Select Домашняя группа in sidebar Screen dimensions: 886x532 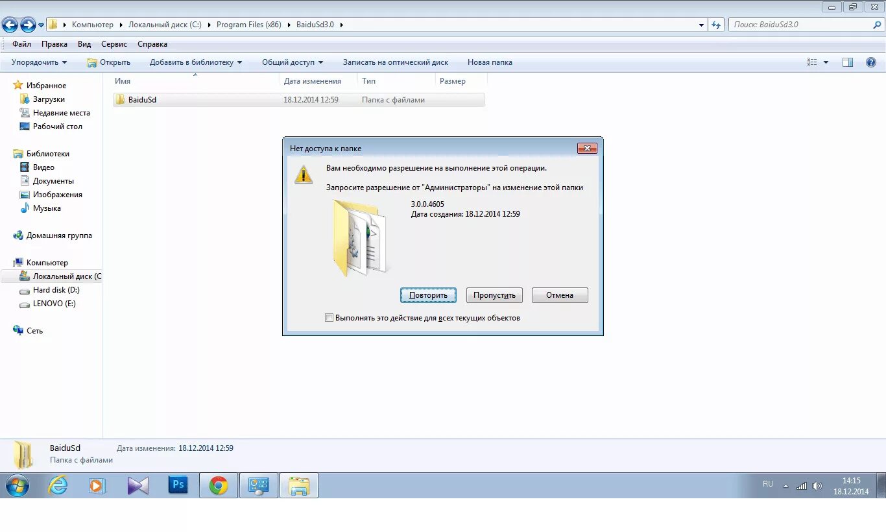(x=59, y=236)
